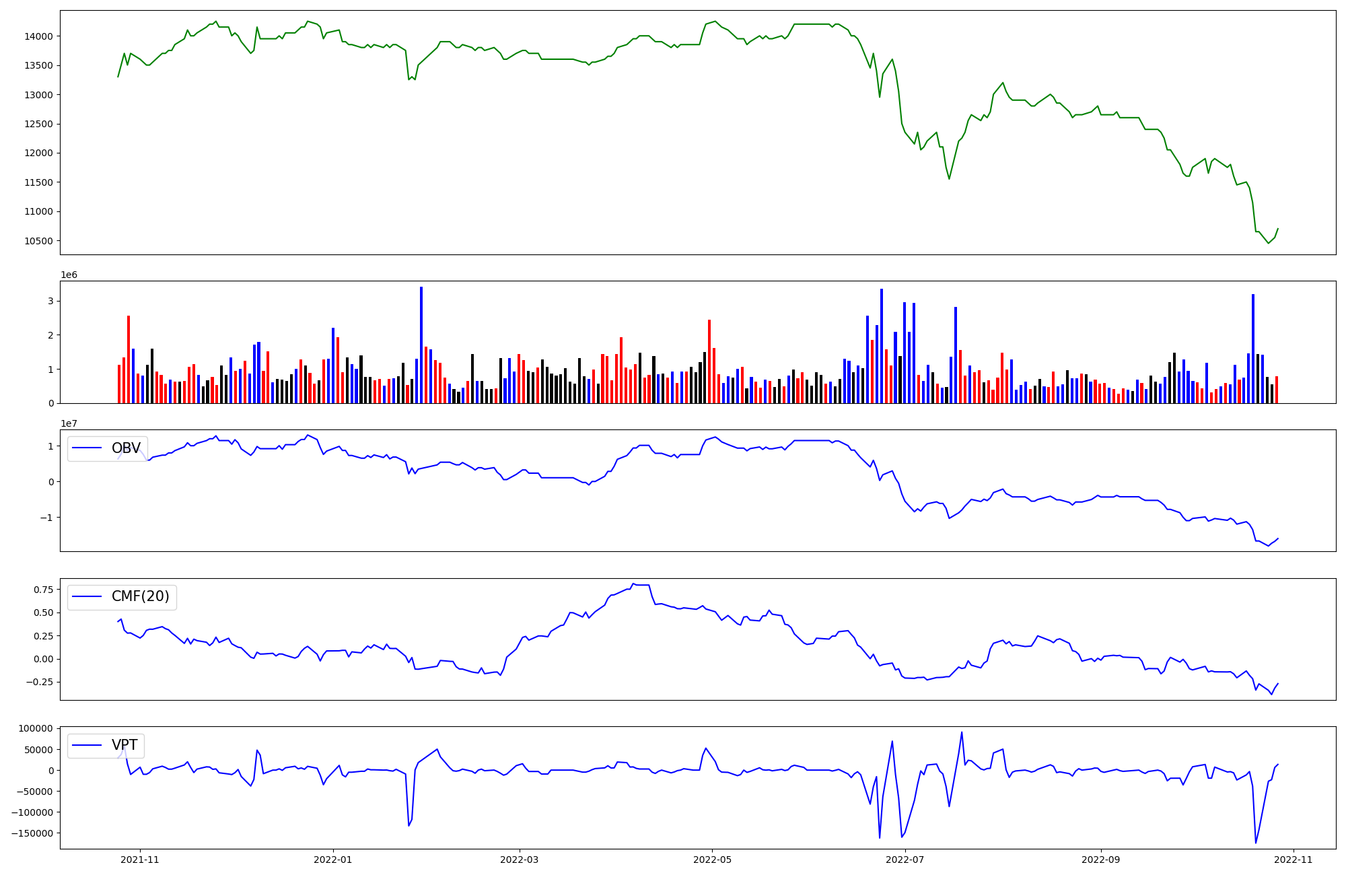Click the blue line sample in VPT legend

(x=87, y=745)
